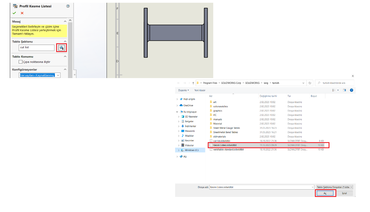
Task: Select Masaüstü in navigation pane
Action: [x=190, y=131]
